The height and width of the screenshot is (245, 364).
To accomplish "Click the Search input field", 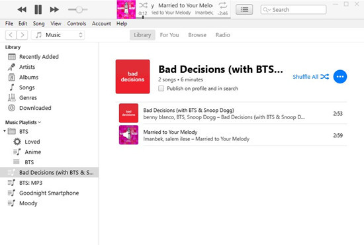I will [293, 10].
